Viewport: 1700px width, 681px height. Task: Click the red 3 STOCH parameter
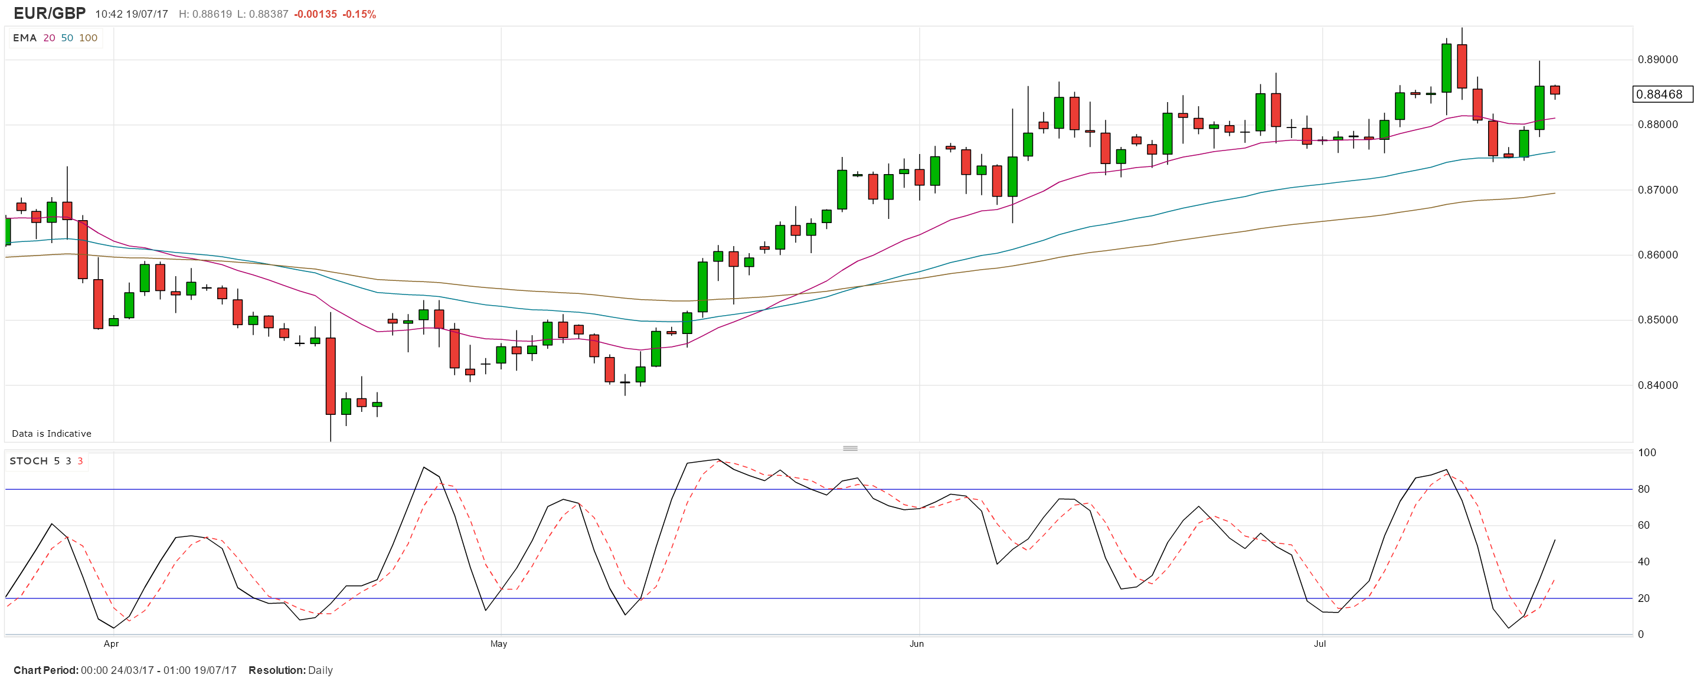coord(80,461)
